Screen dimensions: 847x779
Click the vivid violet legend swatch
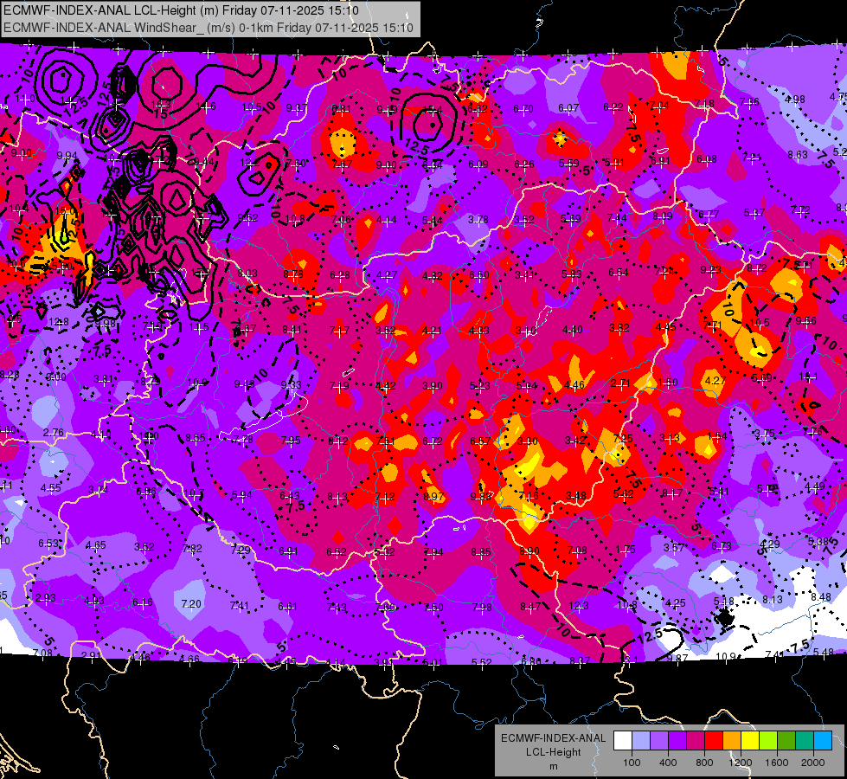tap(677, 741)
